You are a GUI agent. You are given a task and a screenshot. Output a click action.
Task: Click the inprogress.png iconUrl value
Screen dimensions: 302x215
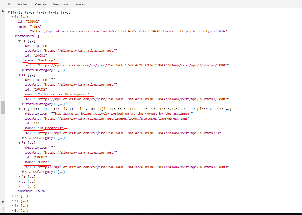tap(116, 118)
